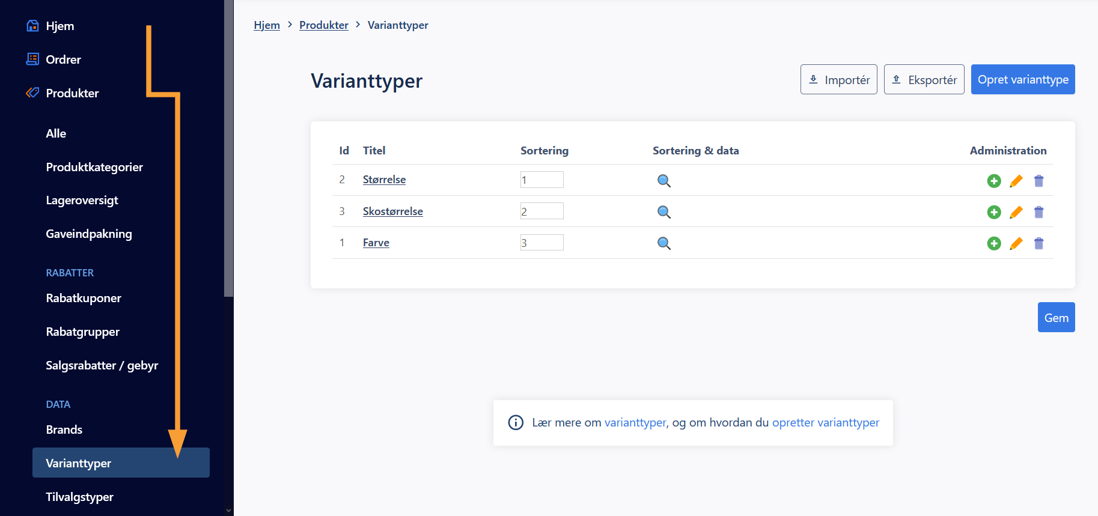Image resolution: width=1098 pixels, height=516 pixels.
Task: Click the info icon beside Lær mere
Action: coord(516,422)
